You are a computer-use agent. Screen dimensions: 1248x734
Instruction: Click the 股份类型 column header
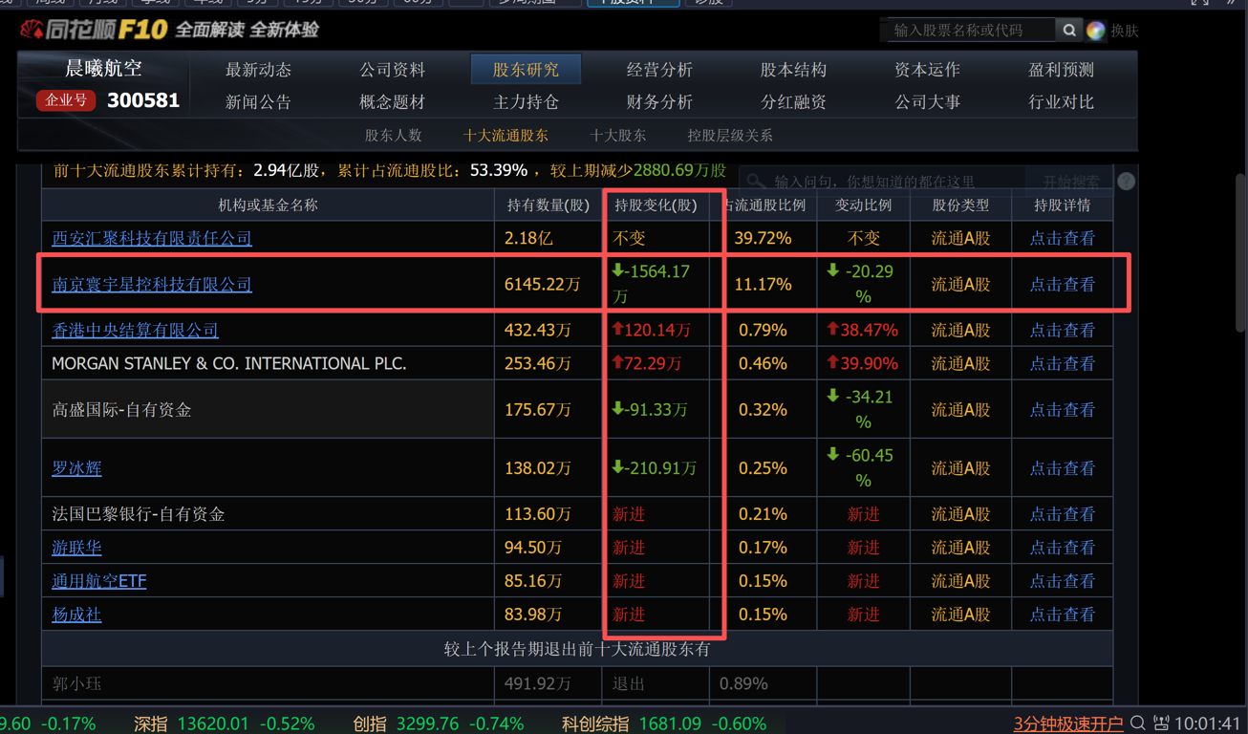pos(960,205)
